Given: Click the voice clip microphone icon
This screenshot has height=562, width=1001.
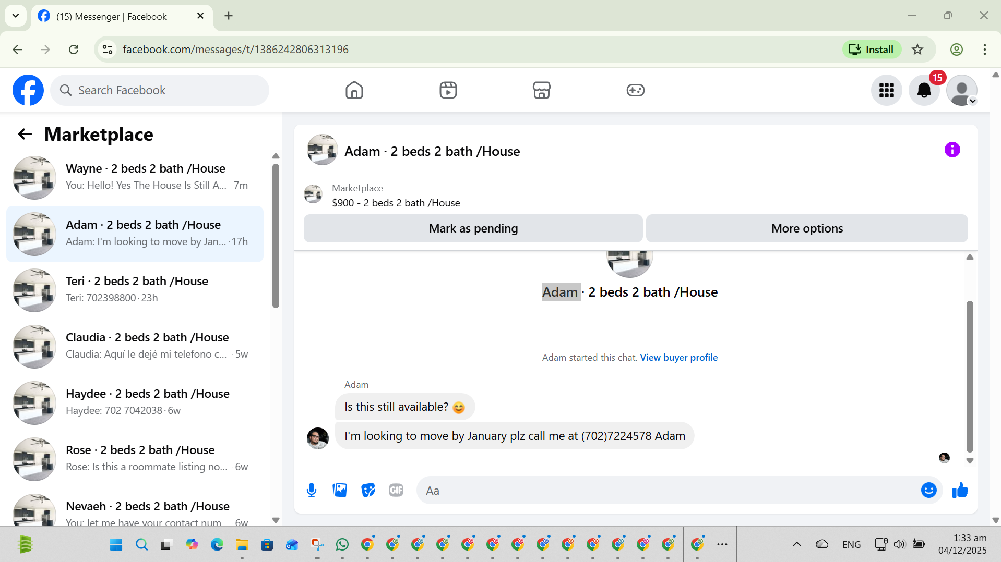Looking at the screenshot, I should pos(312,490).
